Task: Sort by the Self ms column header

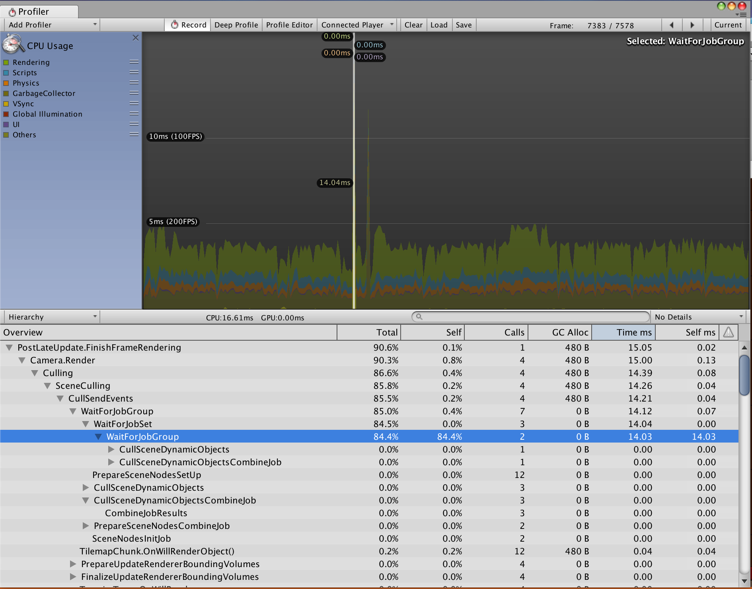Action: tap(687, 332)
